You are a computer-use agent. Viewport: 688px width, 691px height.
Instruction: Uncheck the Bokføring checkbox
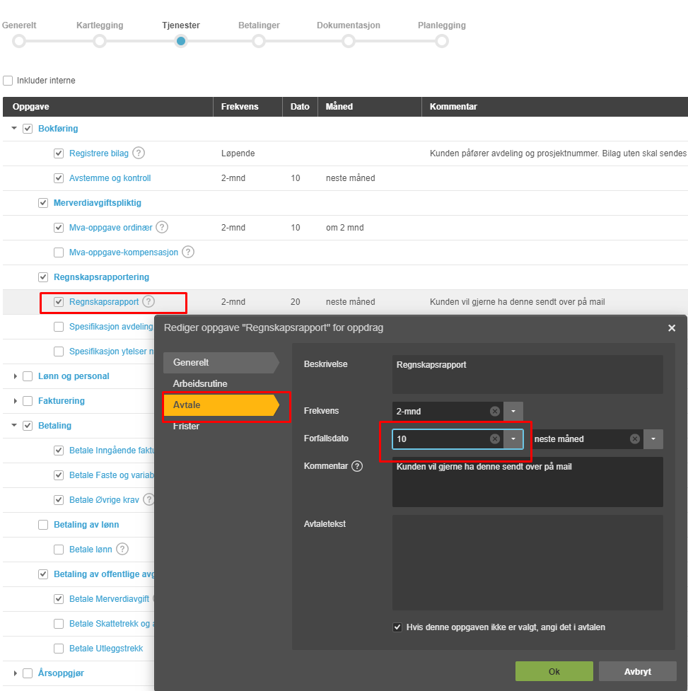[x=28, y=129]
